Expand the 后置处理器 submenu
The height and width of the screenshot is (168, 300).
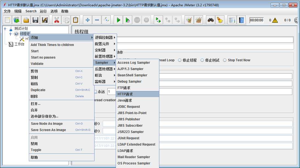point(105,69)
